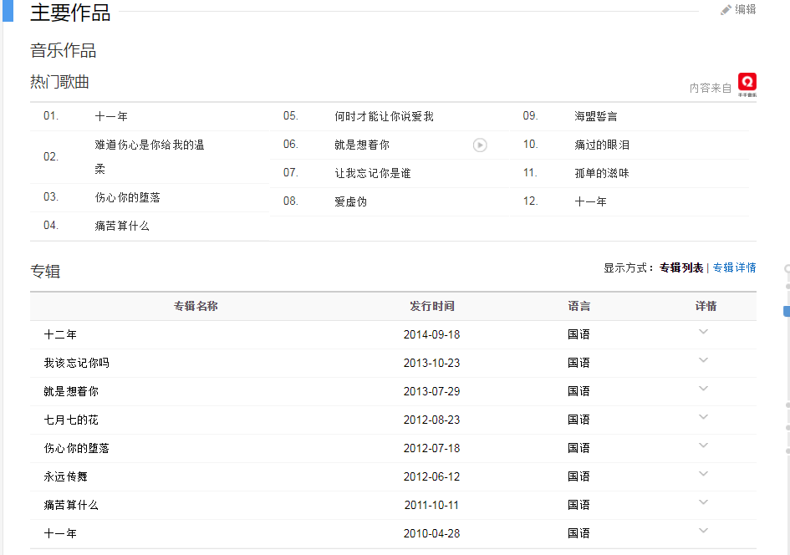Viewport: 790px width, 555px height.
Task: Click the 发行时间 column header
Action: tap(431, 306)
